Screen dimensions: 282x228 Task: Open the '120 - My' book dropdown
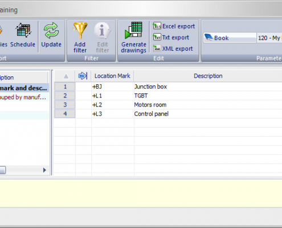click(269, 38)
